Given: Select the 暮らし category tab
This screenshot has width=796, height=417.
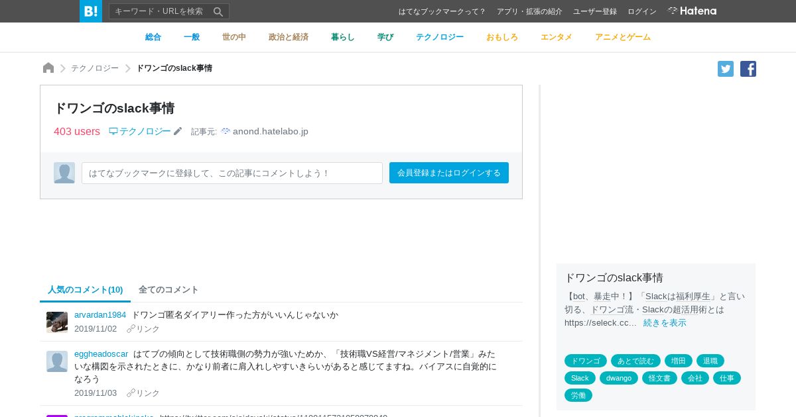Looking at the screenshot, I should click(x=343, y=37).
